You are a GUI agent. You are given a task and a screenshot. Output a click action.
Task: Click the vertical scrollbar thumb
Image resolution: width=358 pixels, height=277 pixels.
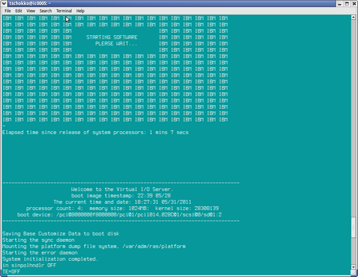(x=353, y=227)
